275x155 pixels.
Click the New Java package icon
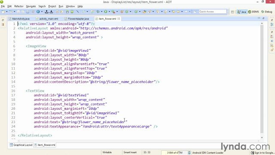click(x=122, y=12)
